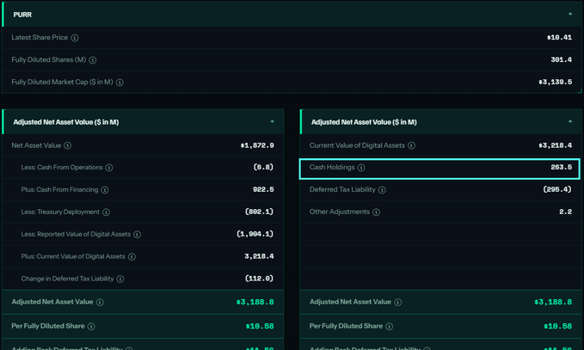Click left panel $3,188.8 adjusted NAV total
This screenshot has width=584, height=350.
coord(255,302)
